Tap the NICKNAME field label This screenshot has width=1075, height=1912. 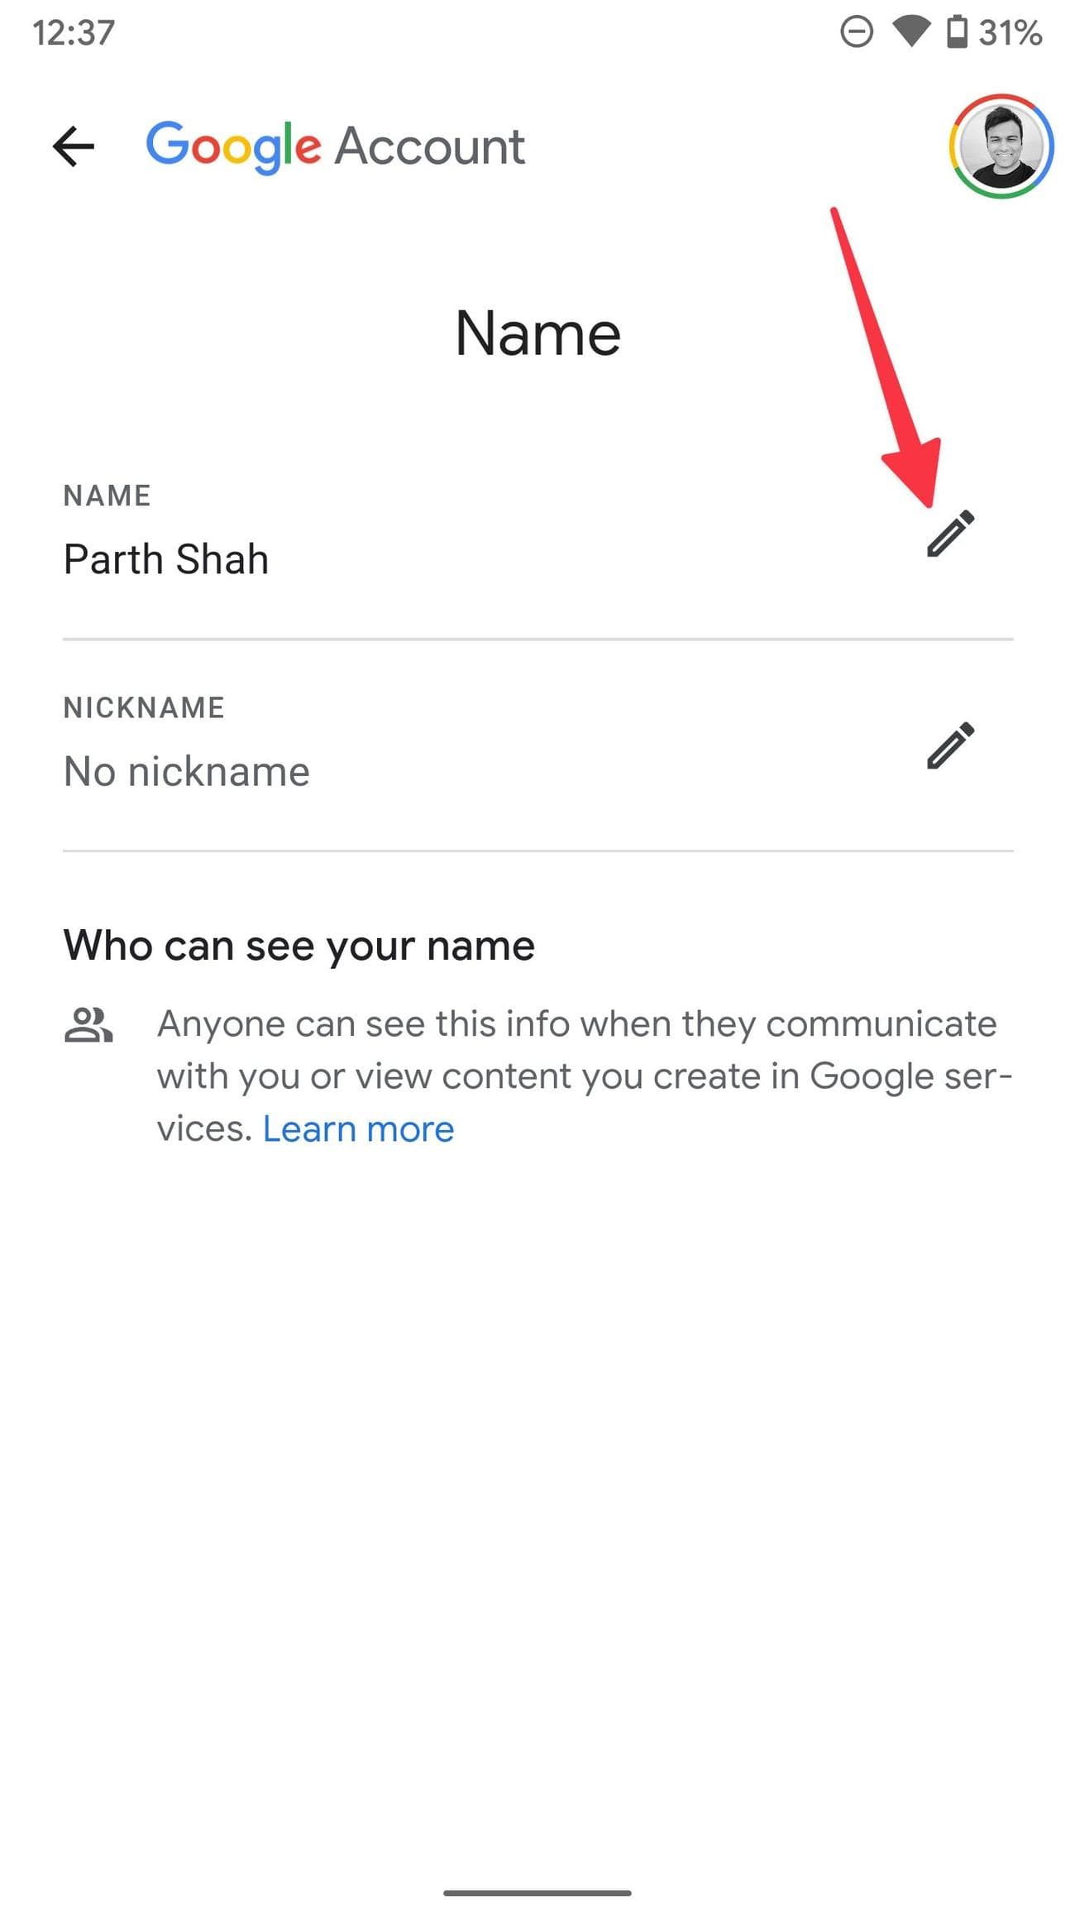[x=144, y=707]
